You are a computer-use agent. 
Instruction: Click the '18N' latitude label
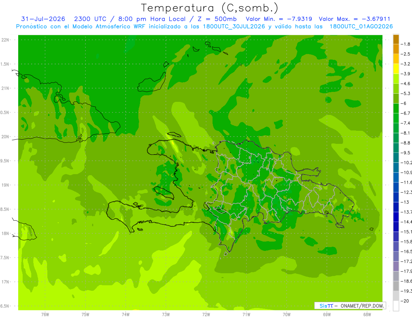click(x=5, y=234)
